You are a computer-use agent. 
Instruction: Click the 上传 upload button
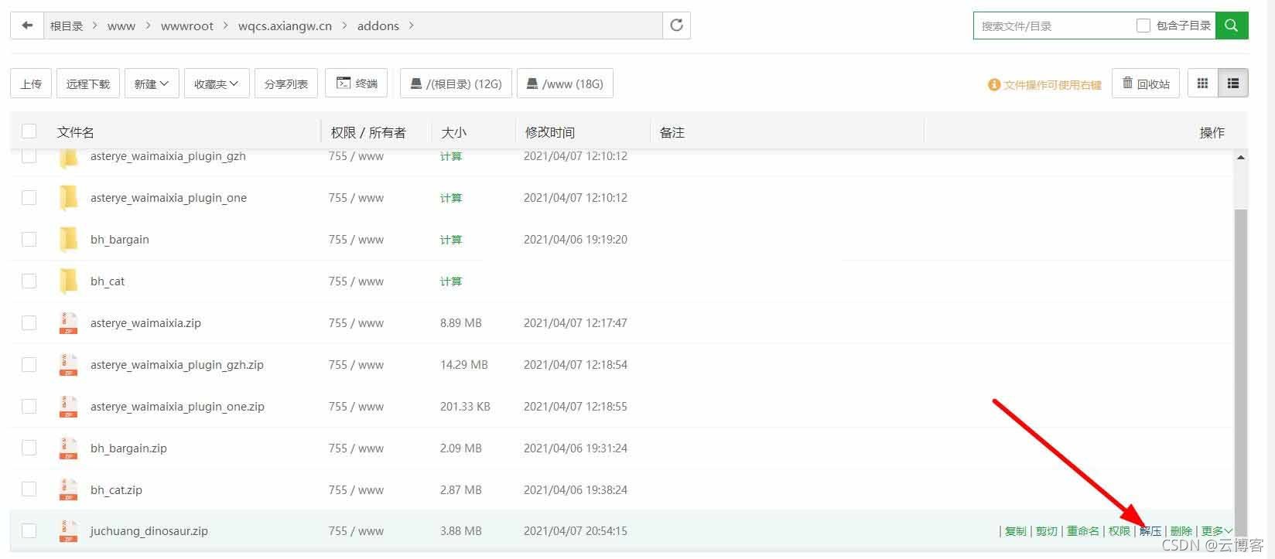click(31, 84)
